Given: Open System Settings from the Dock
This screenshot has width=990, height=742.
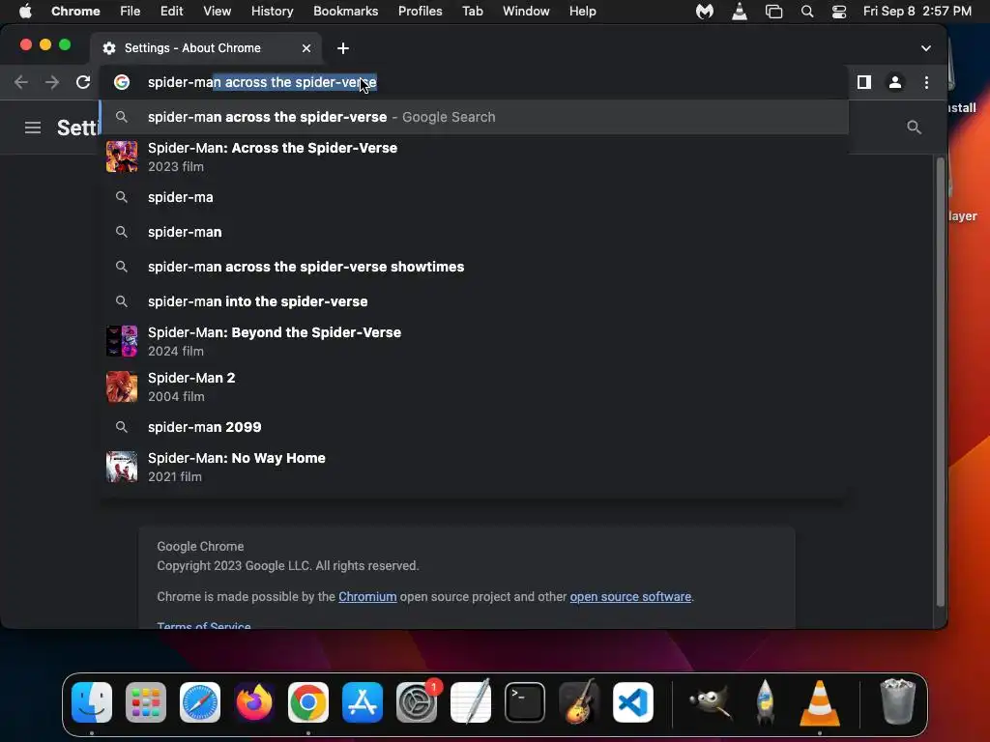Looking at the screenshot, I should [417, 702].
